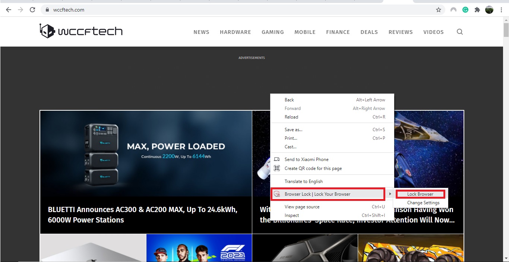Select Lock Browser from the submenu

[420, 194]
